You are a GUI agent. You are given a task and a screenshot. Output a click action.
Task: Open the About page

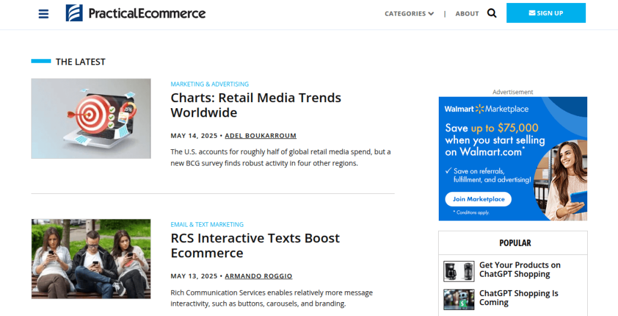coord(467,13)
